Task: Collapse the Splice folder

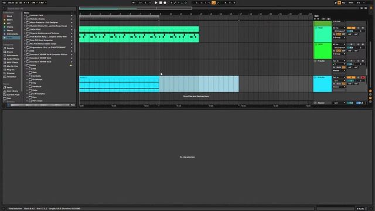Action: [x=25, y=65]
